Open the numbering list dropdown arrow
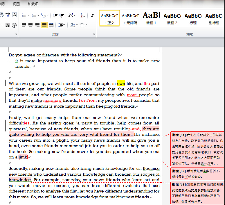This screenshot has width=225, height=205. tap(38, 15)
